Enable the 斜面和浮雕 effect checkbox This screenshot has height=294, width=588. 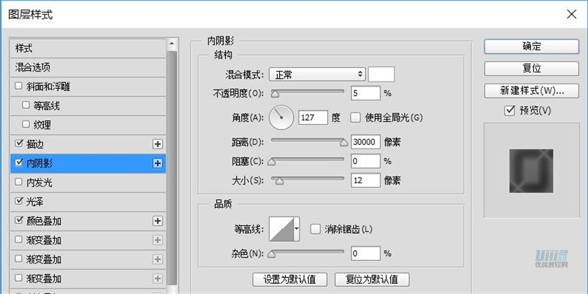pos(19,86)
